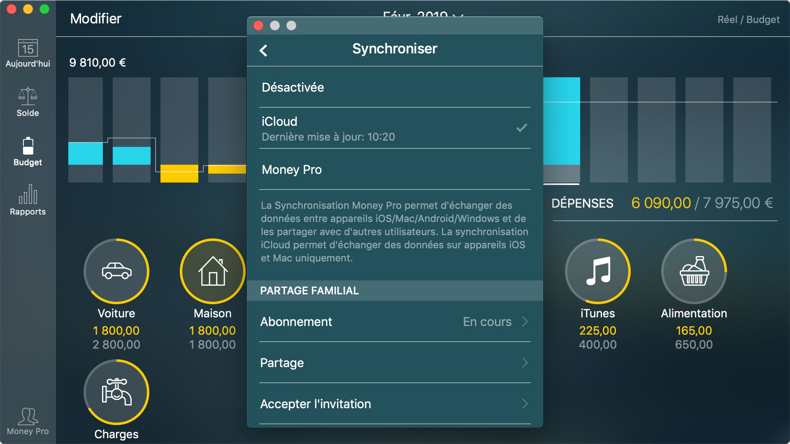Open the Charges budget category
This screenshot has height=444, width=790.
[x=116, y=392]
